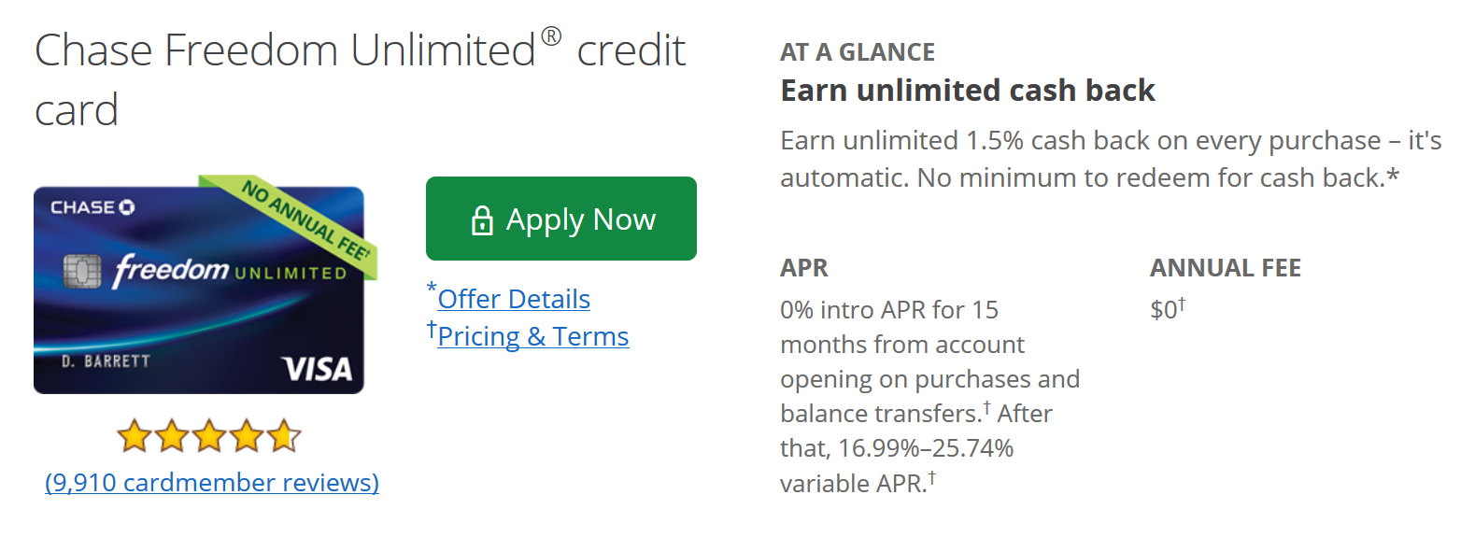Click the Chase Freedom Unlimited credit card heading
Image resolution: width=1475 pixels, height=537 pixels.
(360, 79)
